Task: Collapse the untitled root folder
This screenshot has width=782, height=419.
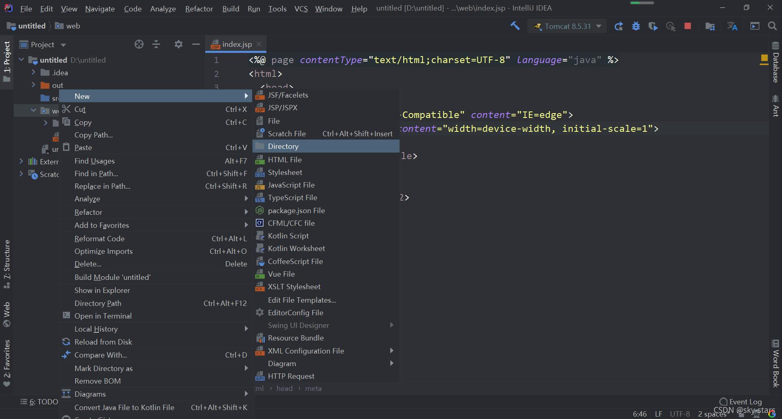Action: tap(21, 60)
